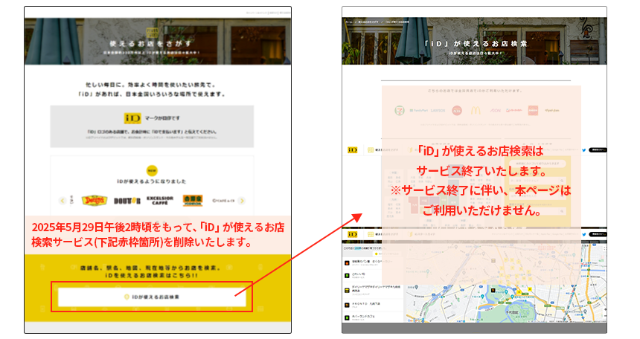
Task: Select the FRONTO 九段下店 store result
Action: point(372,305)
